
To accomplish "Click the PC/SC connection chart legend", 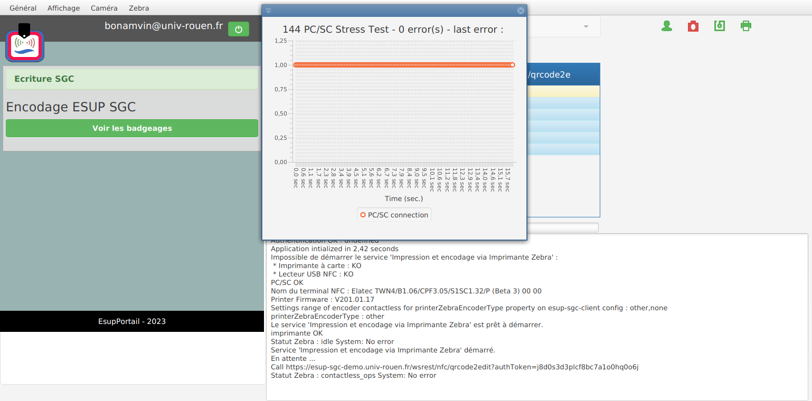I will tap(394, 215).
